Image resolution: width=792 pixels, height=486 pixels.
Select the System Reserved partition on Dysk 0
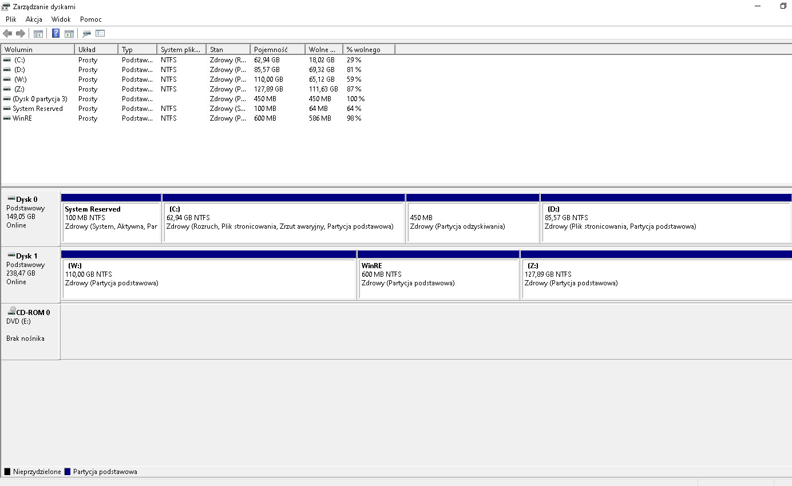pos(111,218)
